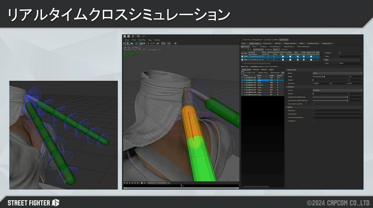Click the move-down arrow icon beside AutoGenerate
This screenshot has height=208, width=373.
251,50
